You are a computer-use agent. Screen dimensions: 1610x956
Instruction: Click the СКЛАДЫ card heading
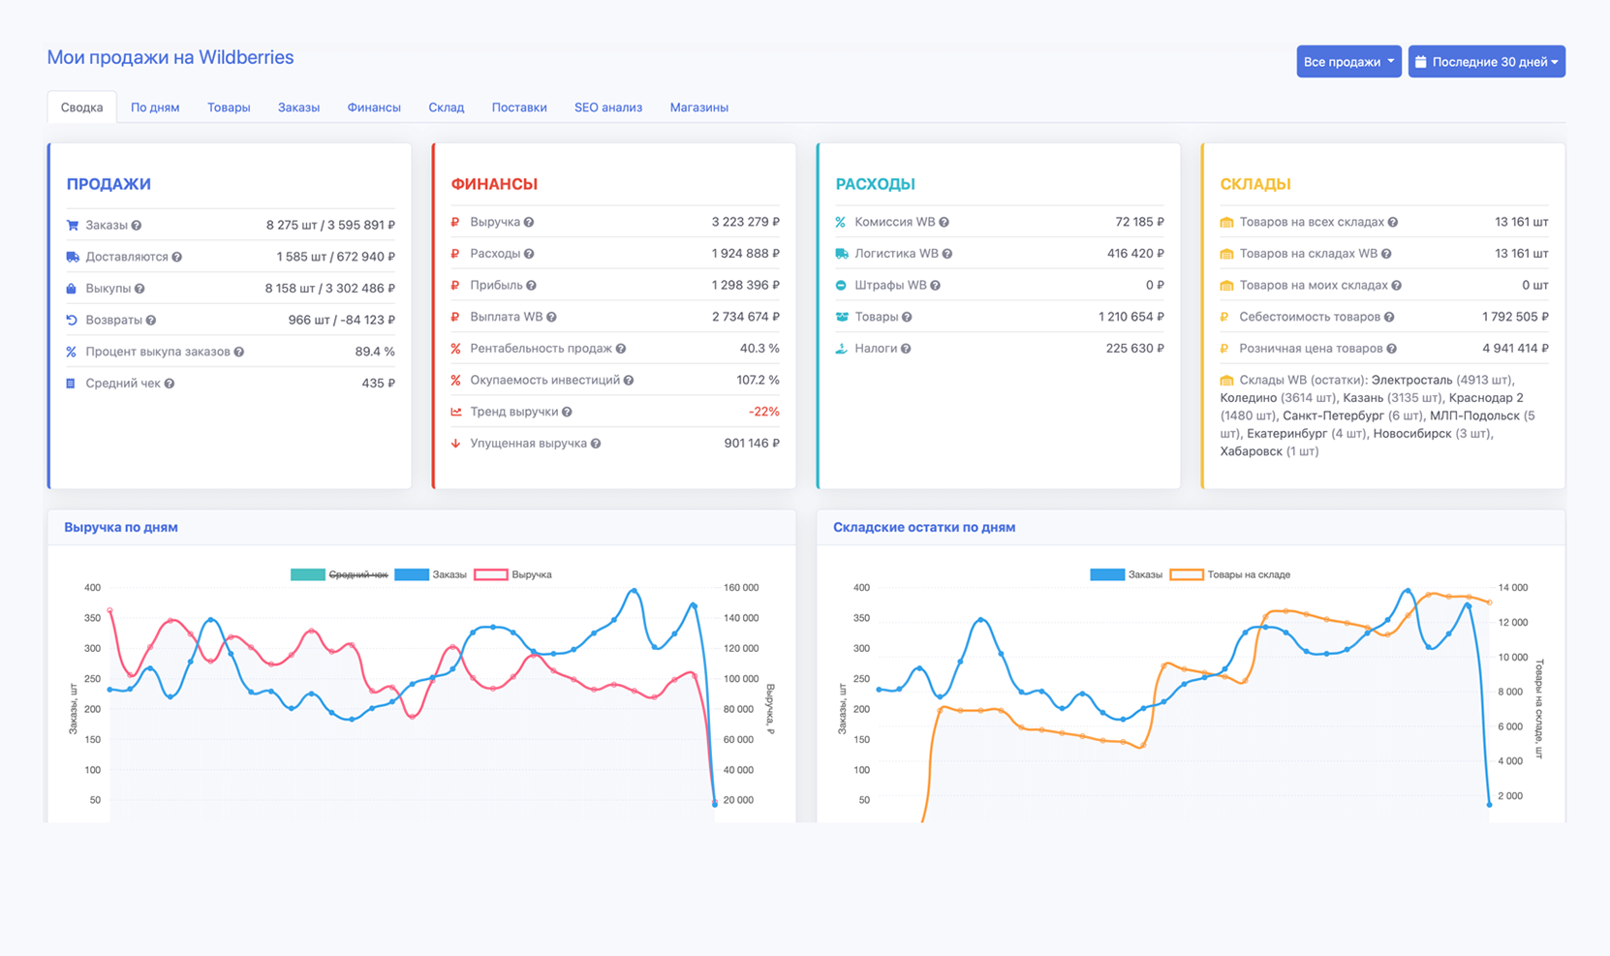pyautogui.click(x=1255, y=184)
